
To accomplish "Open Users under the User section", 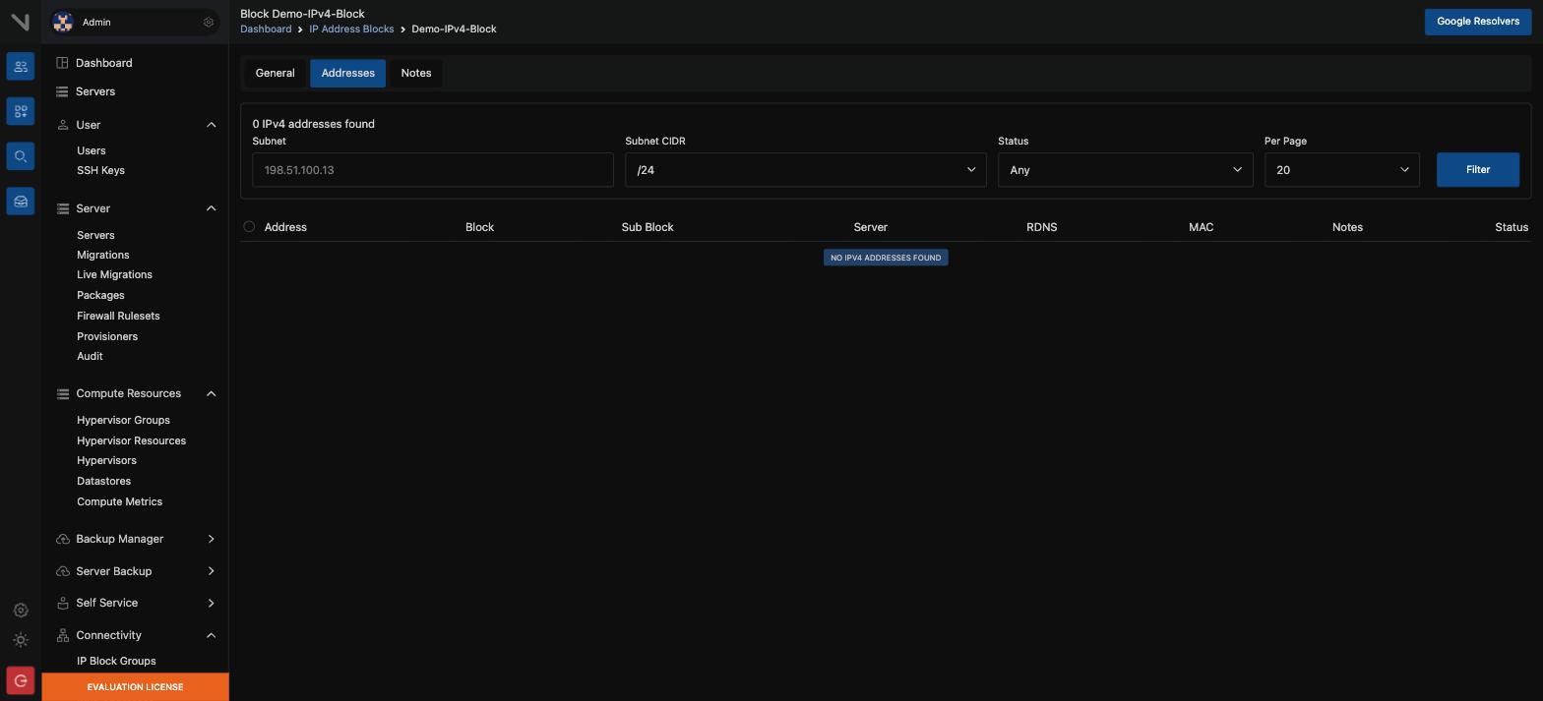I will (92, 150).
